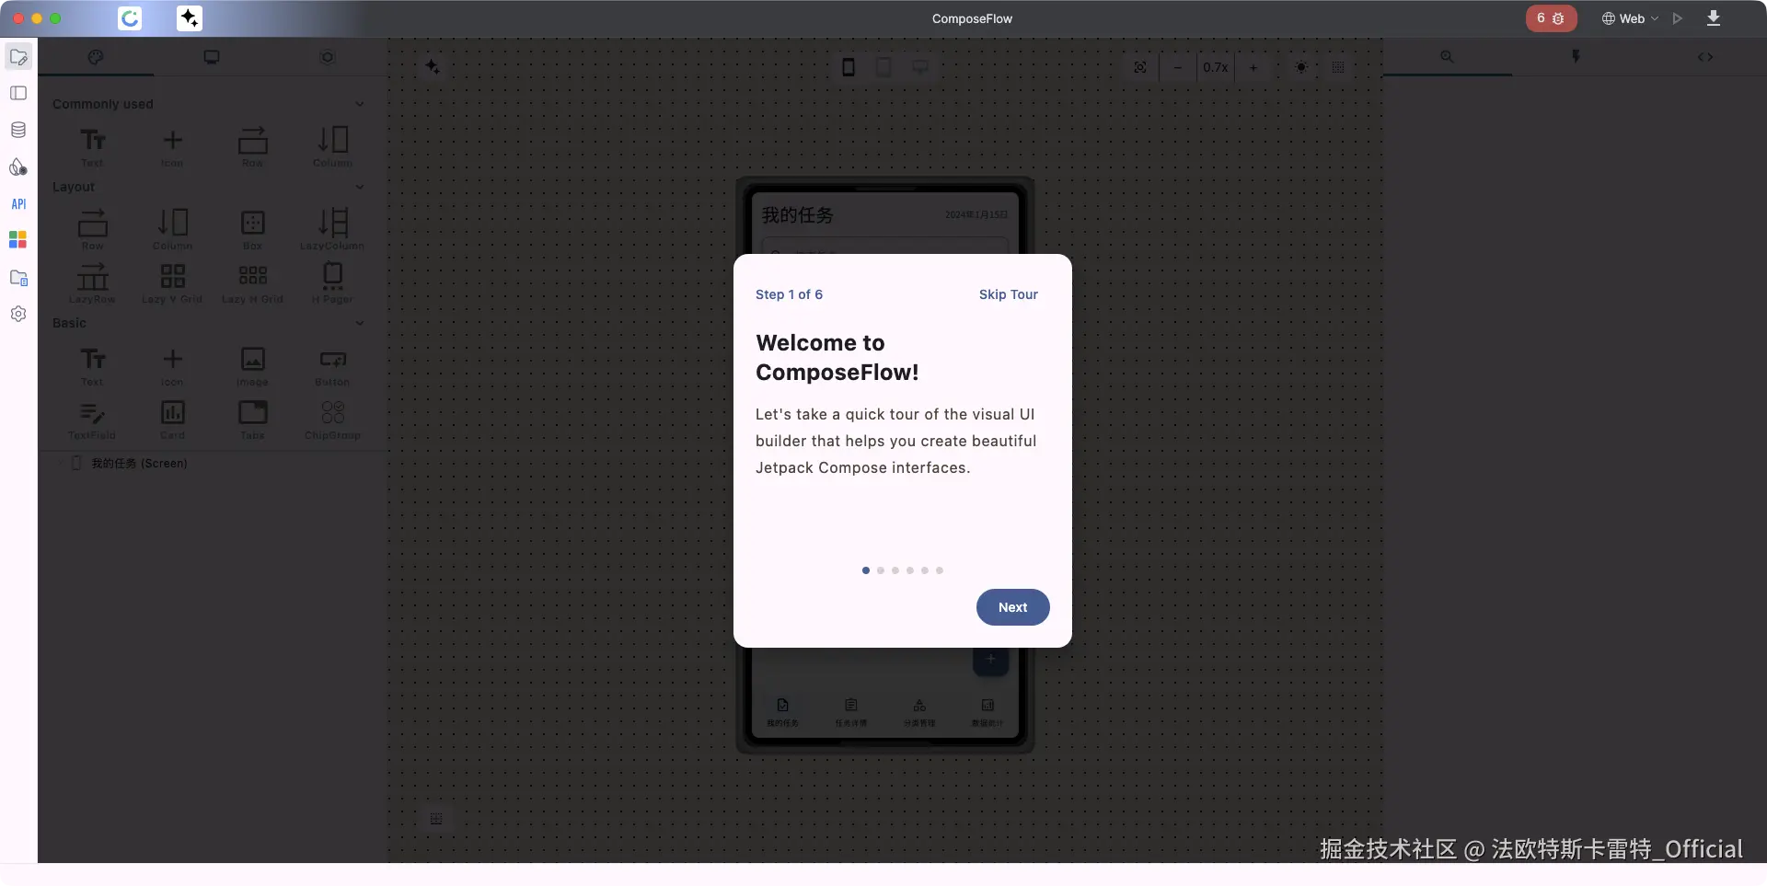1767x886 pixels.
Task: Open the 6 issues bug badge
Action: click(x=1551, y=18)
